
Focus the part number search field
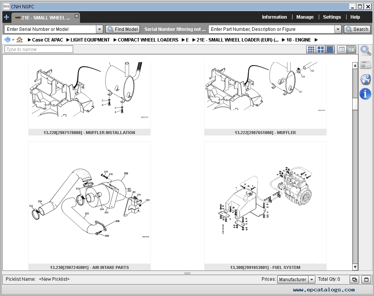272,29
